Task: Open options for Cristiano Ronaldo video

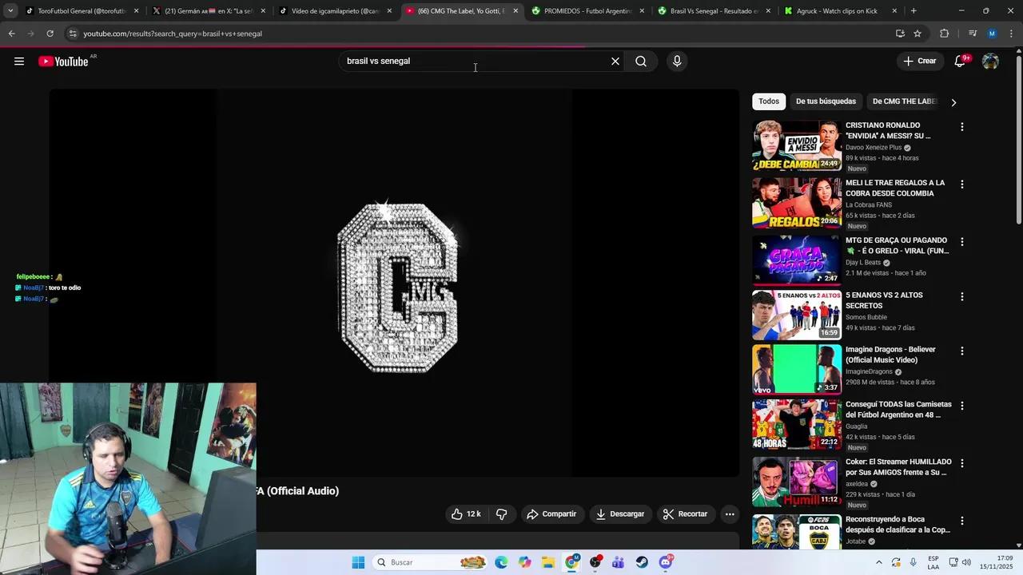Action: [962, 127]
